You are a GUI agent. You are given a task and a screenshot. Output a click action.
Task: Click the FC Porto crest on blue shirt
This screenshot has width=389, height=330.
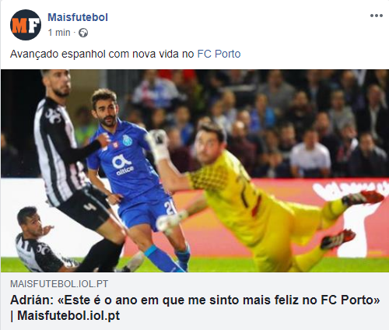[128, 140]
